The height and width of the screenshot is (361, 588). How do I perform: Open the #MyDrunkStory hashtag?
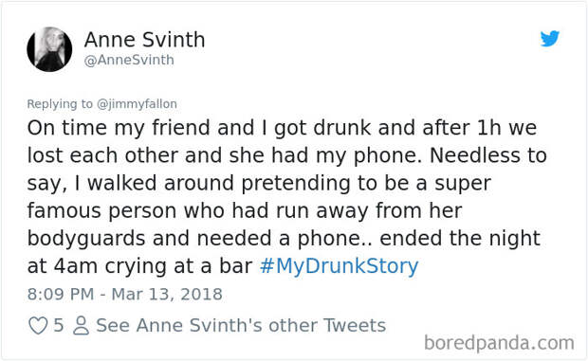coord(339,266)
